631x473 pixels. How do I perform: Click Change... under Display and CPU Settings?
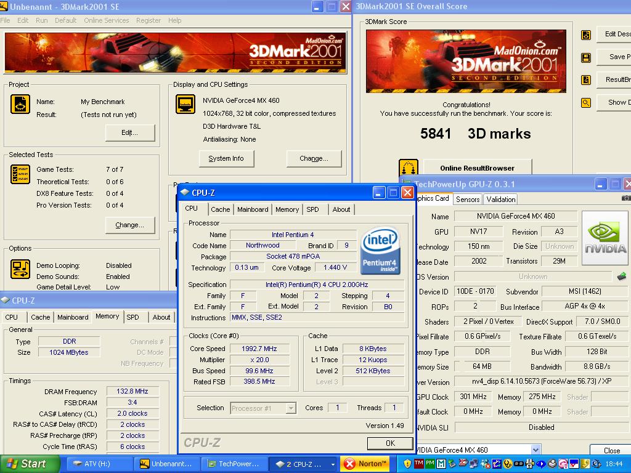pyautogui.click(x=314, y=158)
